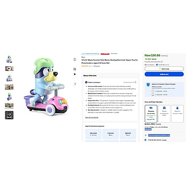Check the 2-Year Plan protection checkbox
The width and height of the screenshot is (195, 195).
[153, 91]
